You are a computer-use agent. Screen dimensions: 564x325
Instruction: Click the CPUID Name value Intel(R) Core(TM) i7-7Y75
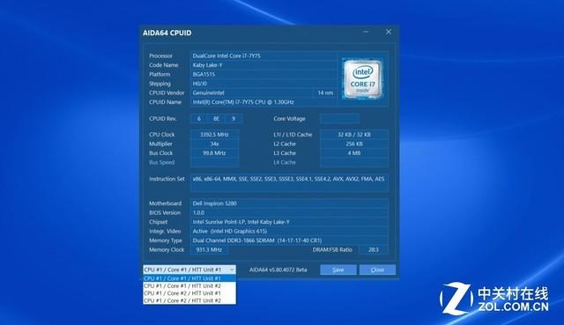click(x=263, y=102)
